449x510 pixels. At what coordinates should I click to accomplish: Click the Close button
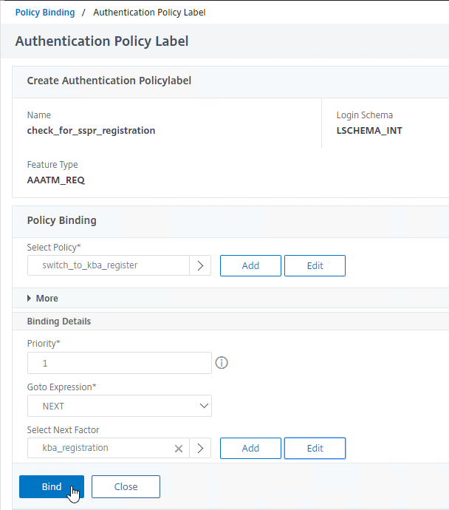[126, 486]
